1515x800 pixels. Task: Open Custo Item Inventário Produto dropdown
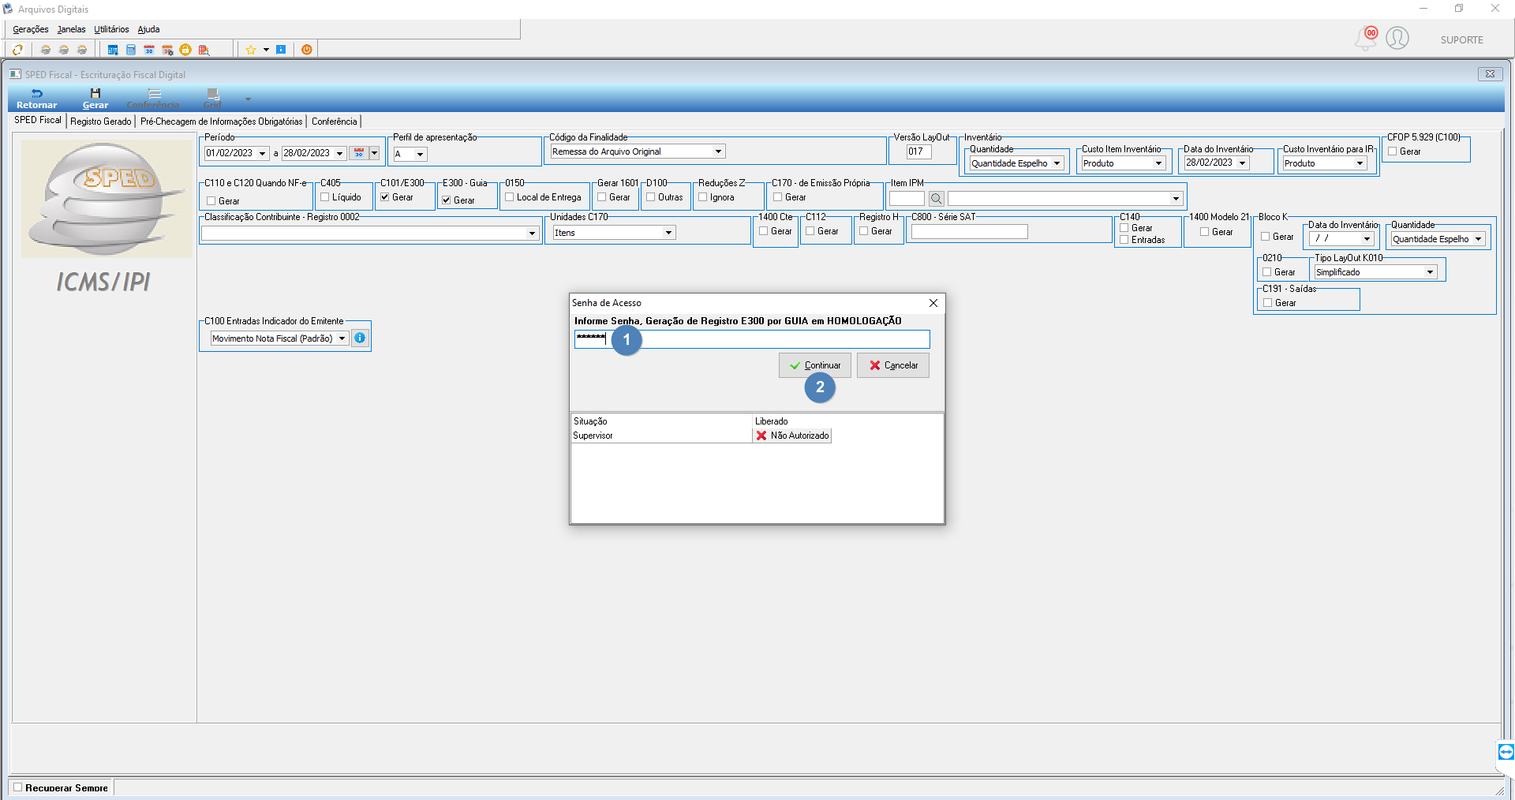(1158, 163)
